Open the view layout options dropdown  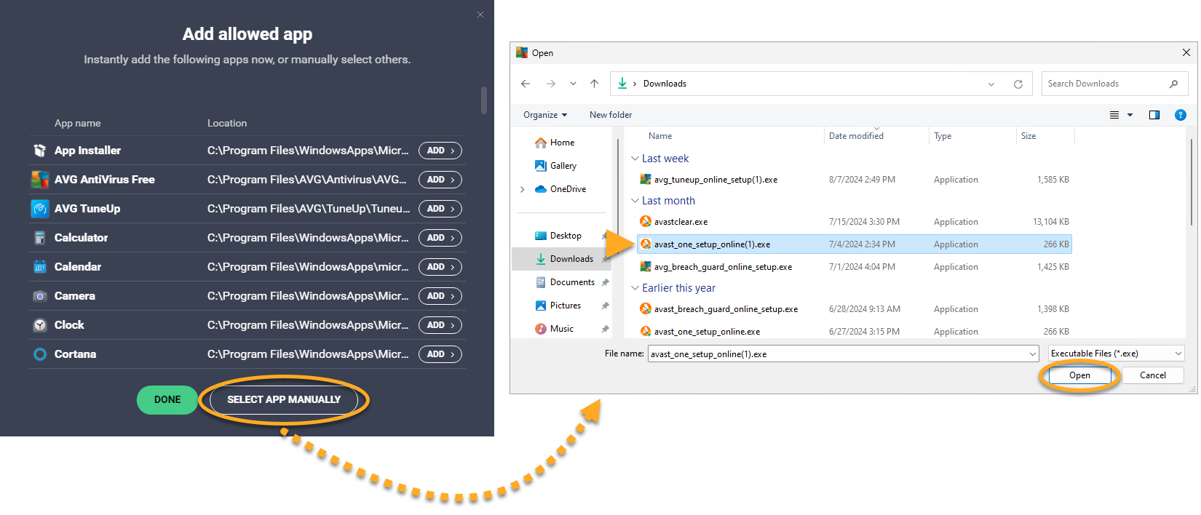pos(1130,115)
